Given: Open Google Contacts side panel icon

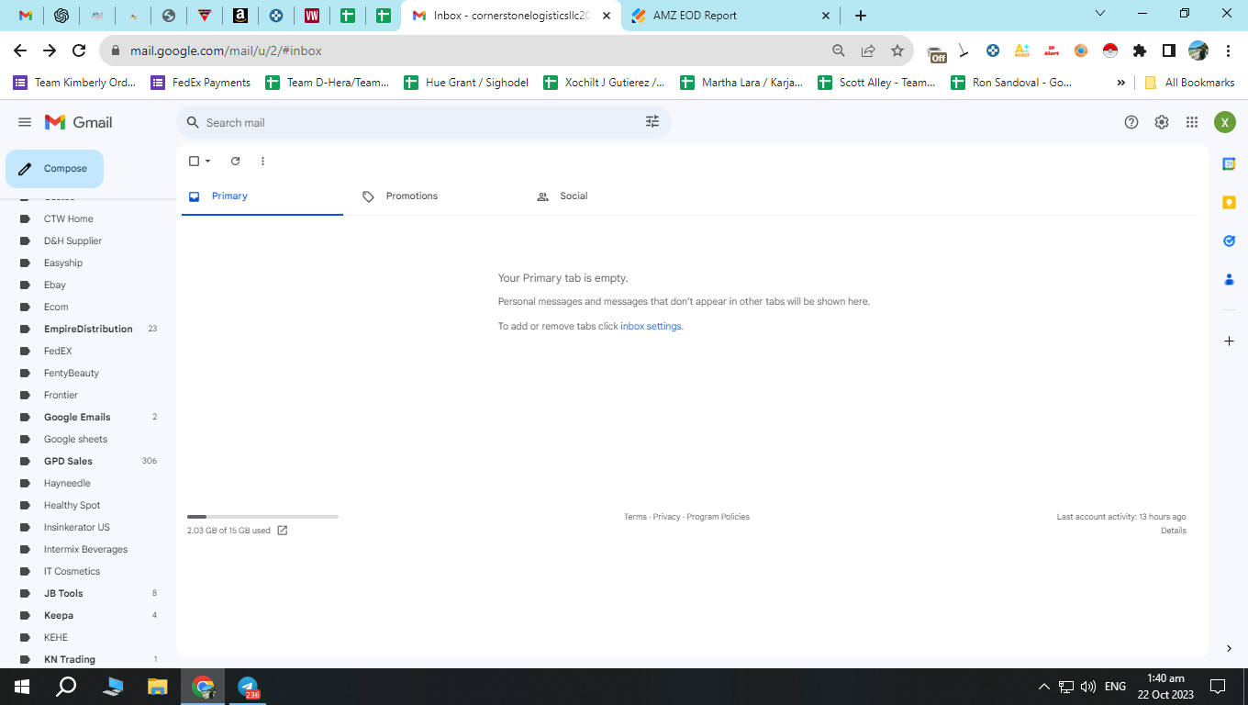Looking at the screenshot, I should coord(1229,279).
